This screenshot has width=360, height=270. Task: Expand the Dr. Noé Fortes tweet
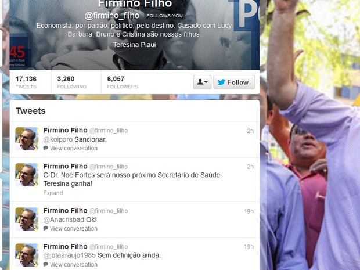pos(53,193)
